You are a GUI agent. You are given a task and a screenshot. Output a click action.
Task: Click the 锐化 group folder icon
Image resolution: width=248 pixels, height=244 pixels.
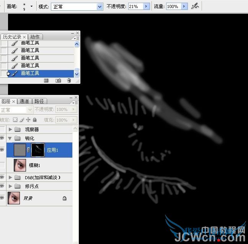pos(17,138)
